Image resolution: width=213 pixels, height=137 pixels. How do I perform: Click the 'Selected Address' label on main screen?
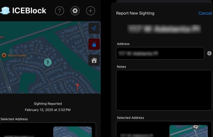click(x=14, y=119)
